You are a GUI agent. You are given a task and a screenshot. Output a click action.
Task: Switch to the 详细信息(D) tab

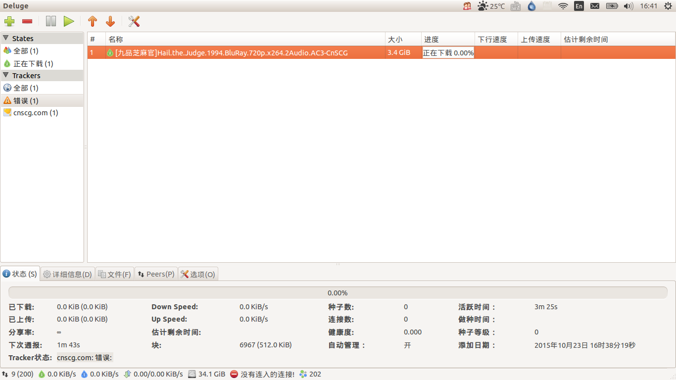(x=67, y=274)
